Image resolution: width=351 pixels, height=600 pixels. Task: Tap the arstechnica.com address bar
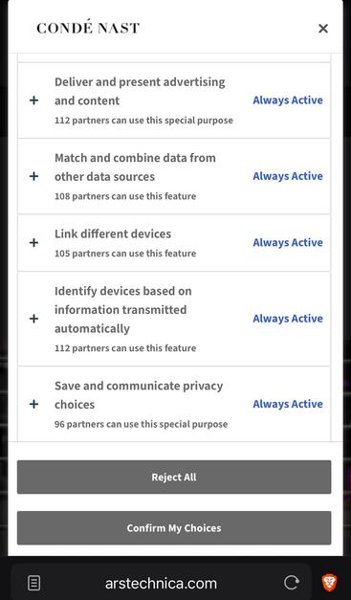coord(161,584)
